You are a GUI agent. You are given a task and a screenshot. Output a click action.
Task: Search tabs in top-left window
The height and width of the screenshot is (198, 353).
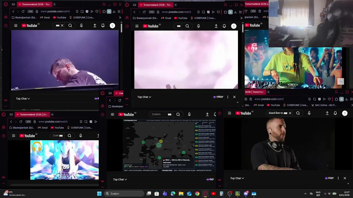click(x=104, y=4)
